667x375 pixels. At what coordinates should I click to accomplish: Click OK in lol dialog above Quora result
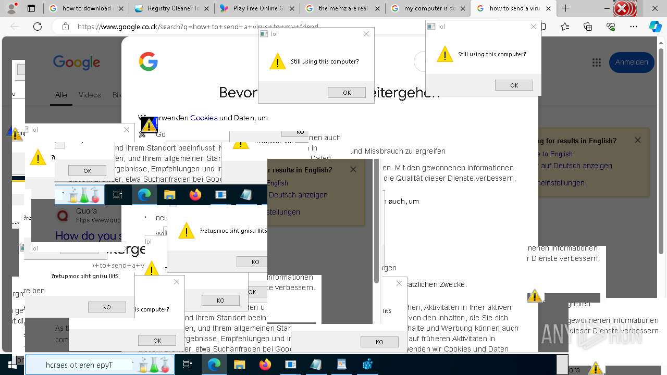click(87, 171)
